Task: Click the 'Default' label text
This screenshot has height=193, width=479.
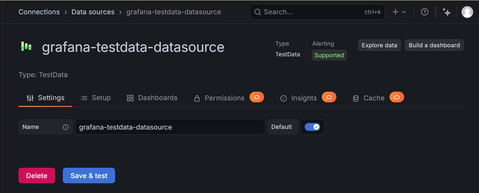Action: (x=282, y=127)
